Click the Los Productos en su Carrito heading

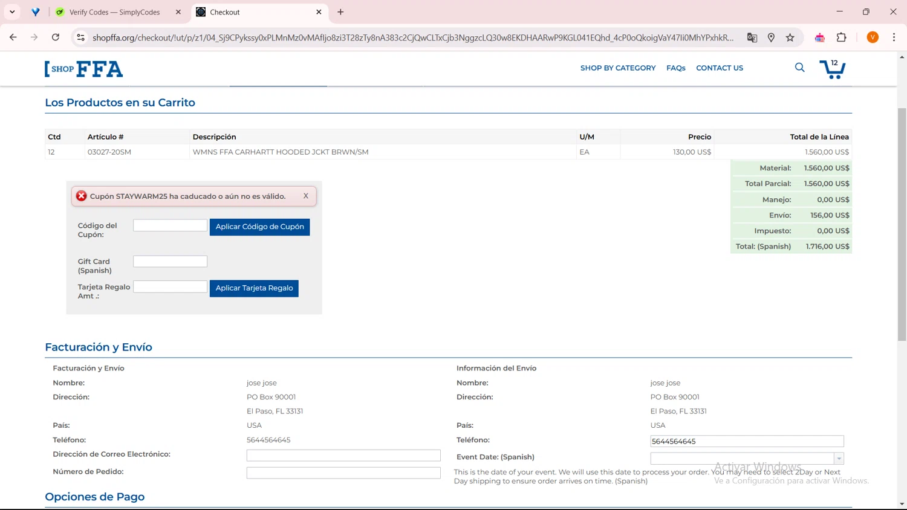[120, 103]
